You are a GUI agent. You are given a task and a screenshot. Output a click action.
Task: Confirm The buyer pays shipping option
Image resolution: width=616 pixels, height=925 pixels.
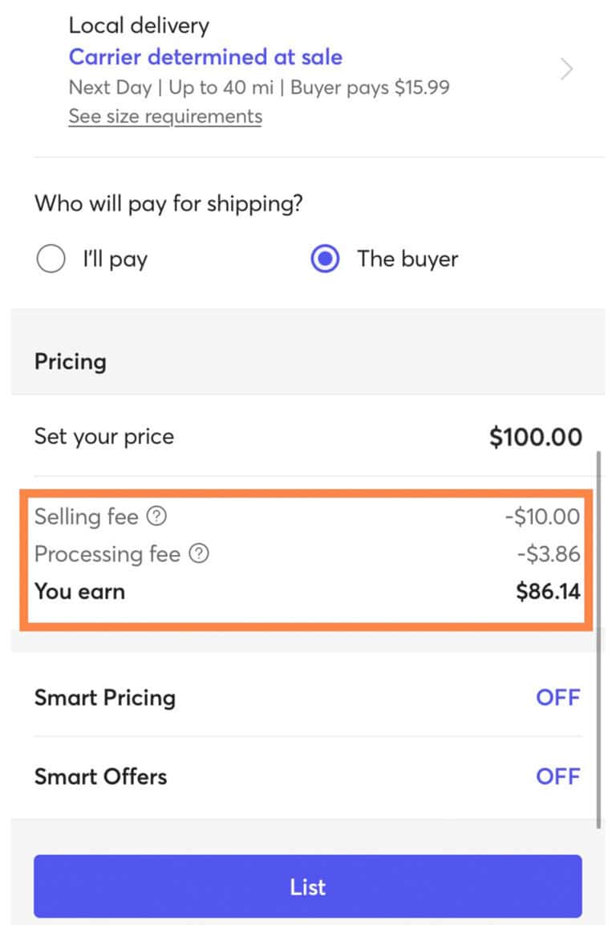click(x=324, y=259)
